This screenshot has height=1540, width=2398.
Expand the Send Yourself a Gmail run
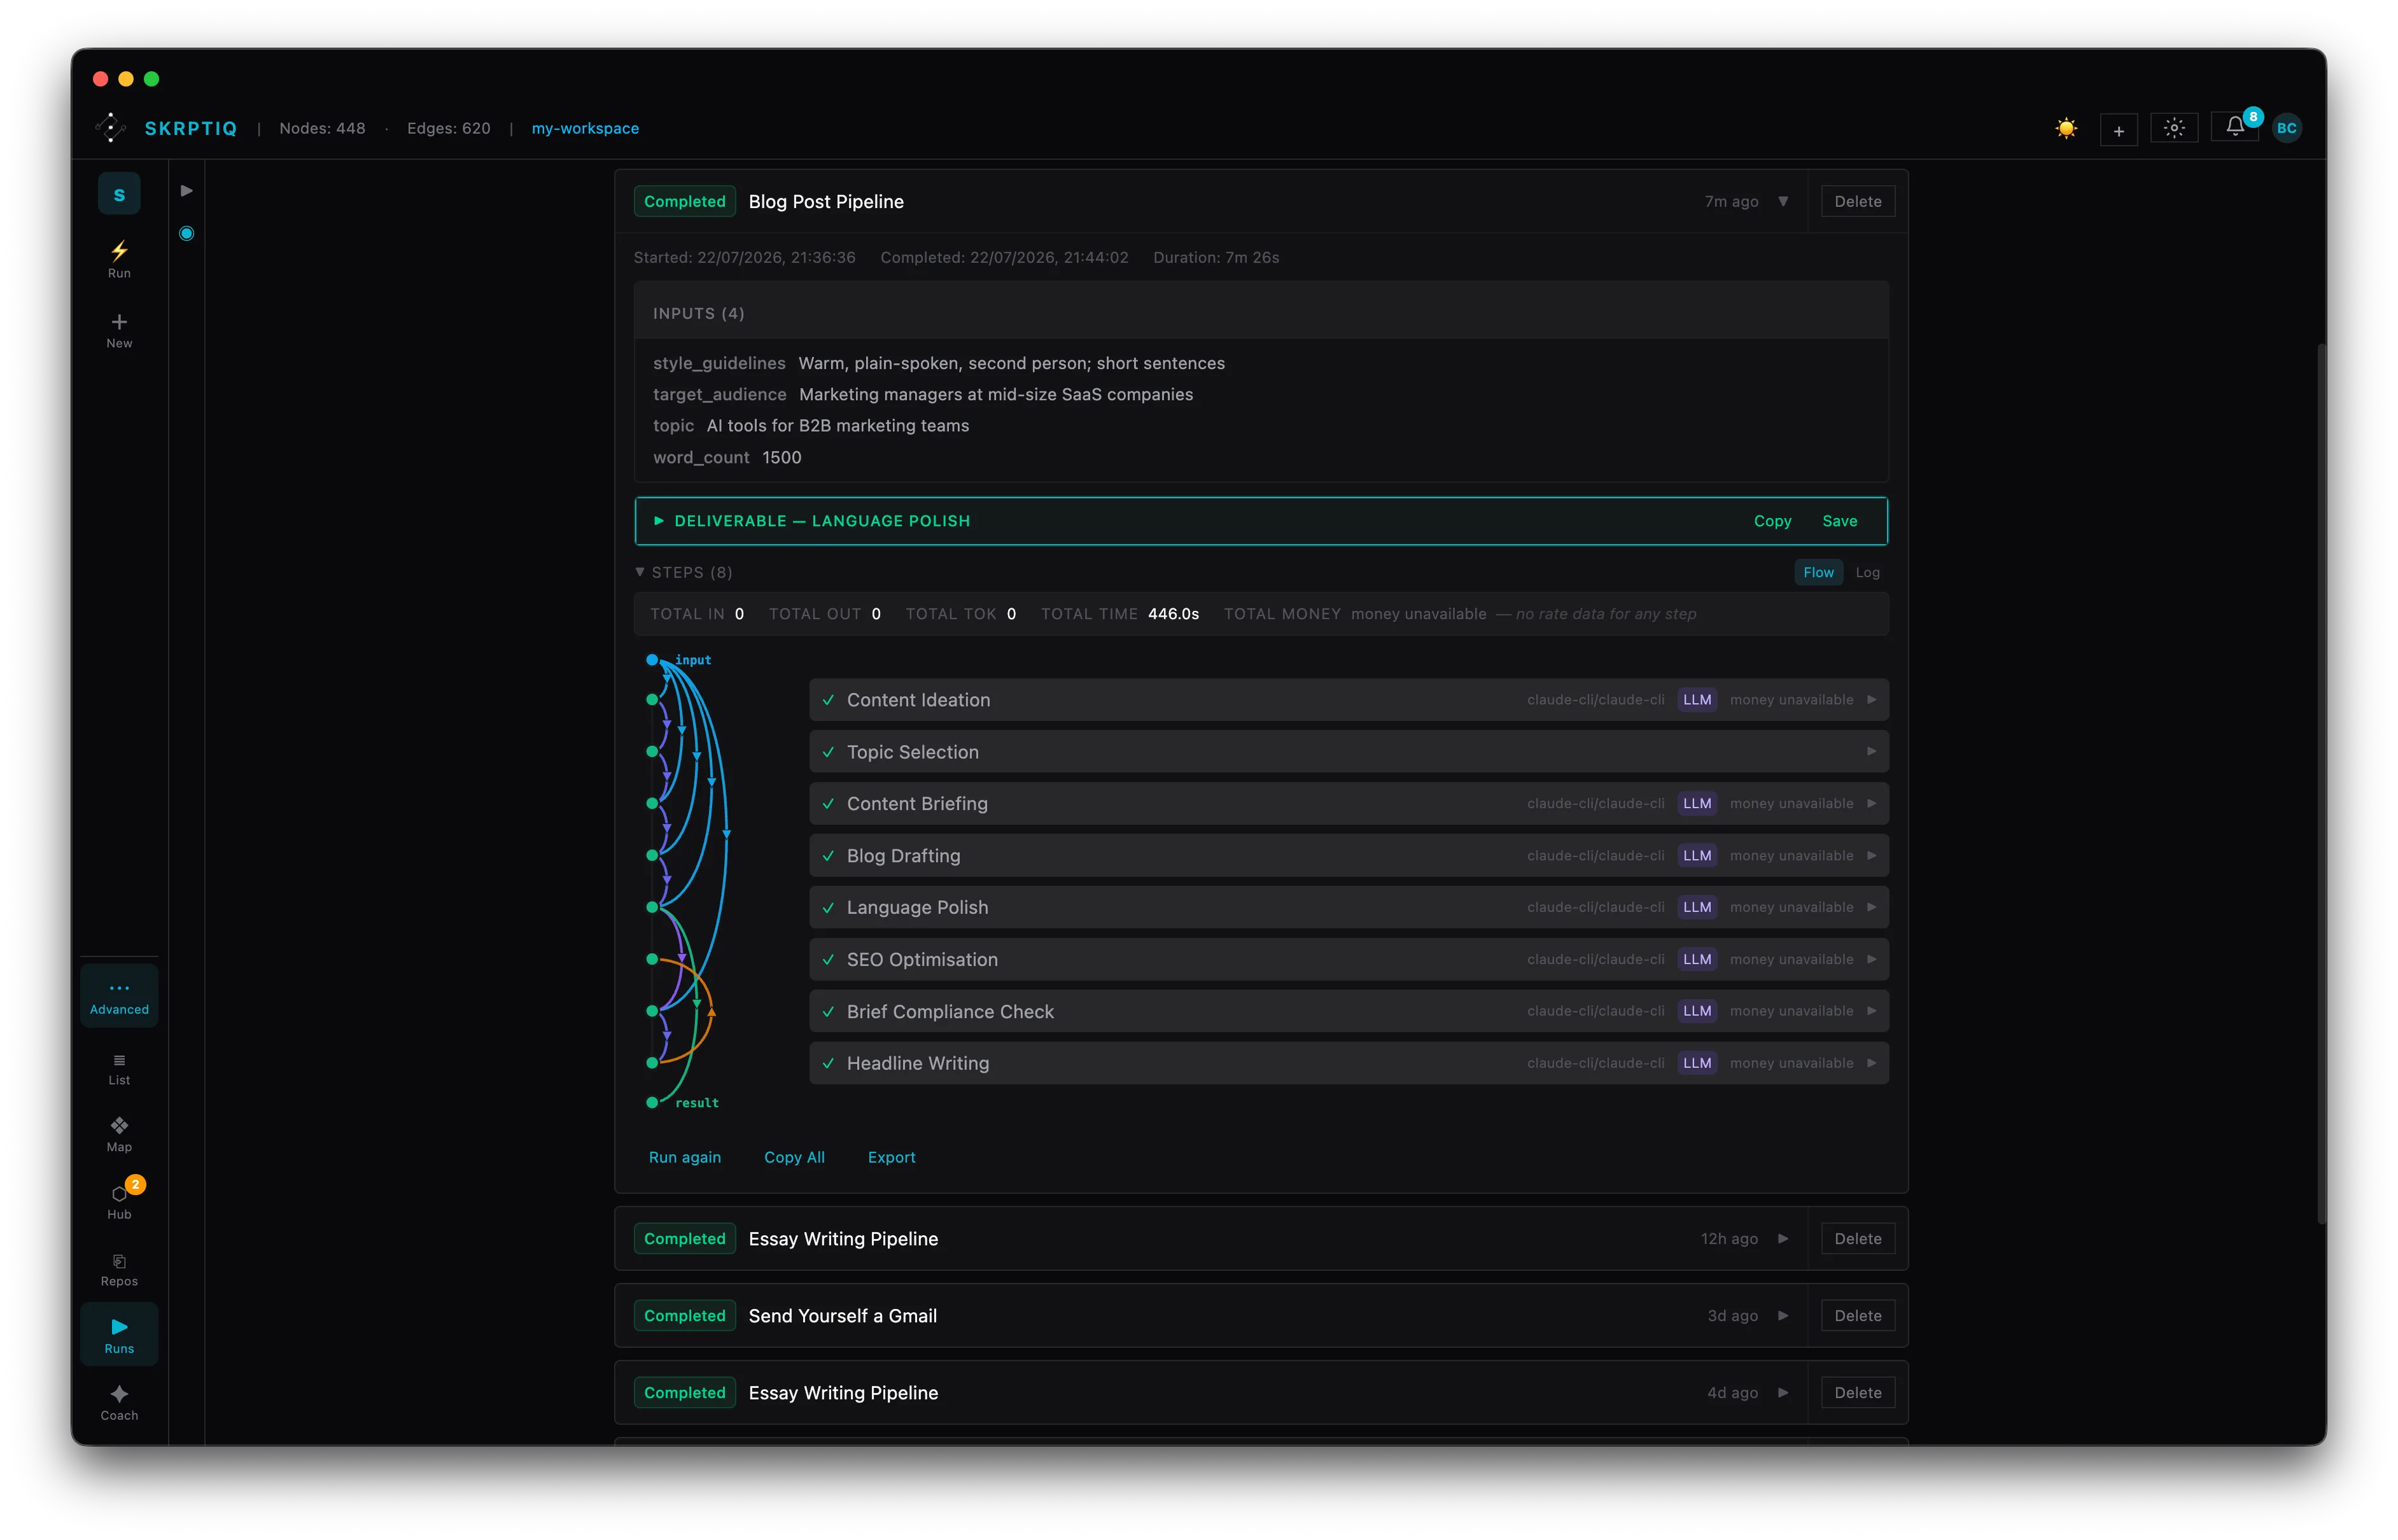(x=1782, y=1316)
